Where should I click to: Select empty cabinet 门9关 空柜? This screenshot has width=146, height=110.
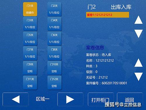(30, 68)
